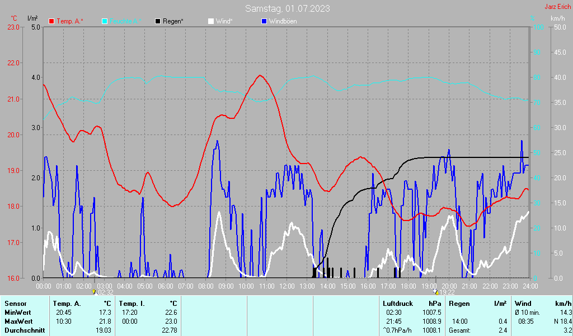Click the 'Regen' column header in table
Viewport: 573px width, 336px height.
coord(459,304)
